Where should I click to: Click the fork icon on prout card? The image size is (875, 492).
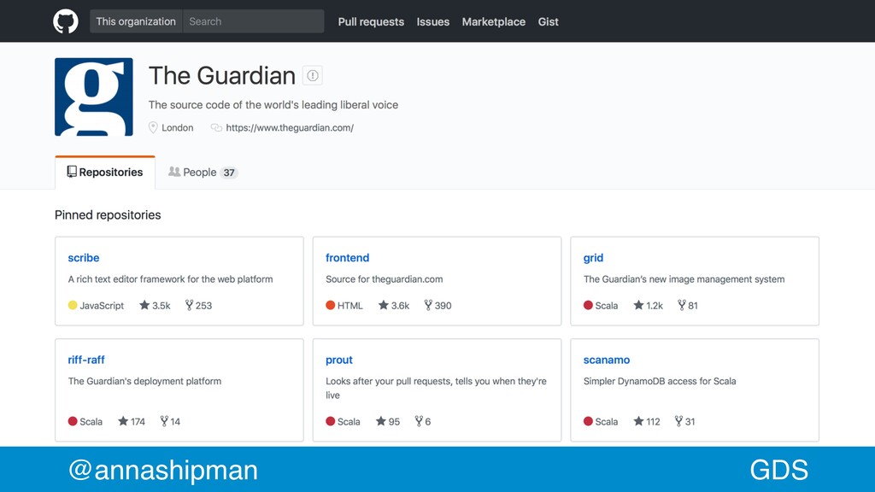pos(419,421)
